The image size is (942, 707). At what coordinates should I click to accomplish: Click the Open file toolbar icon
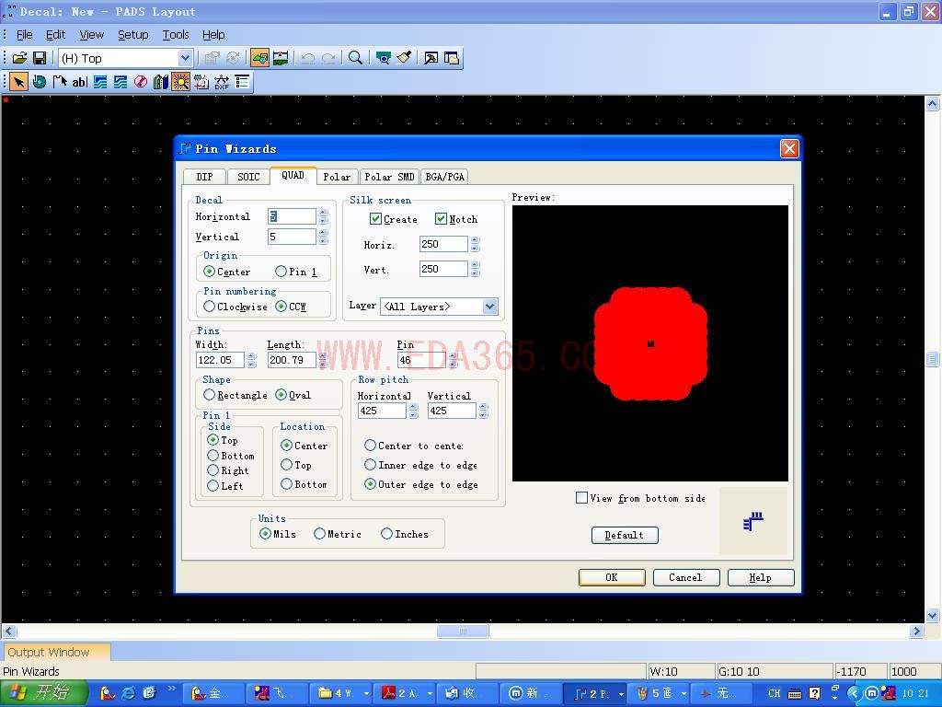19,58
